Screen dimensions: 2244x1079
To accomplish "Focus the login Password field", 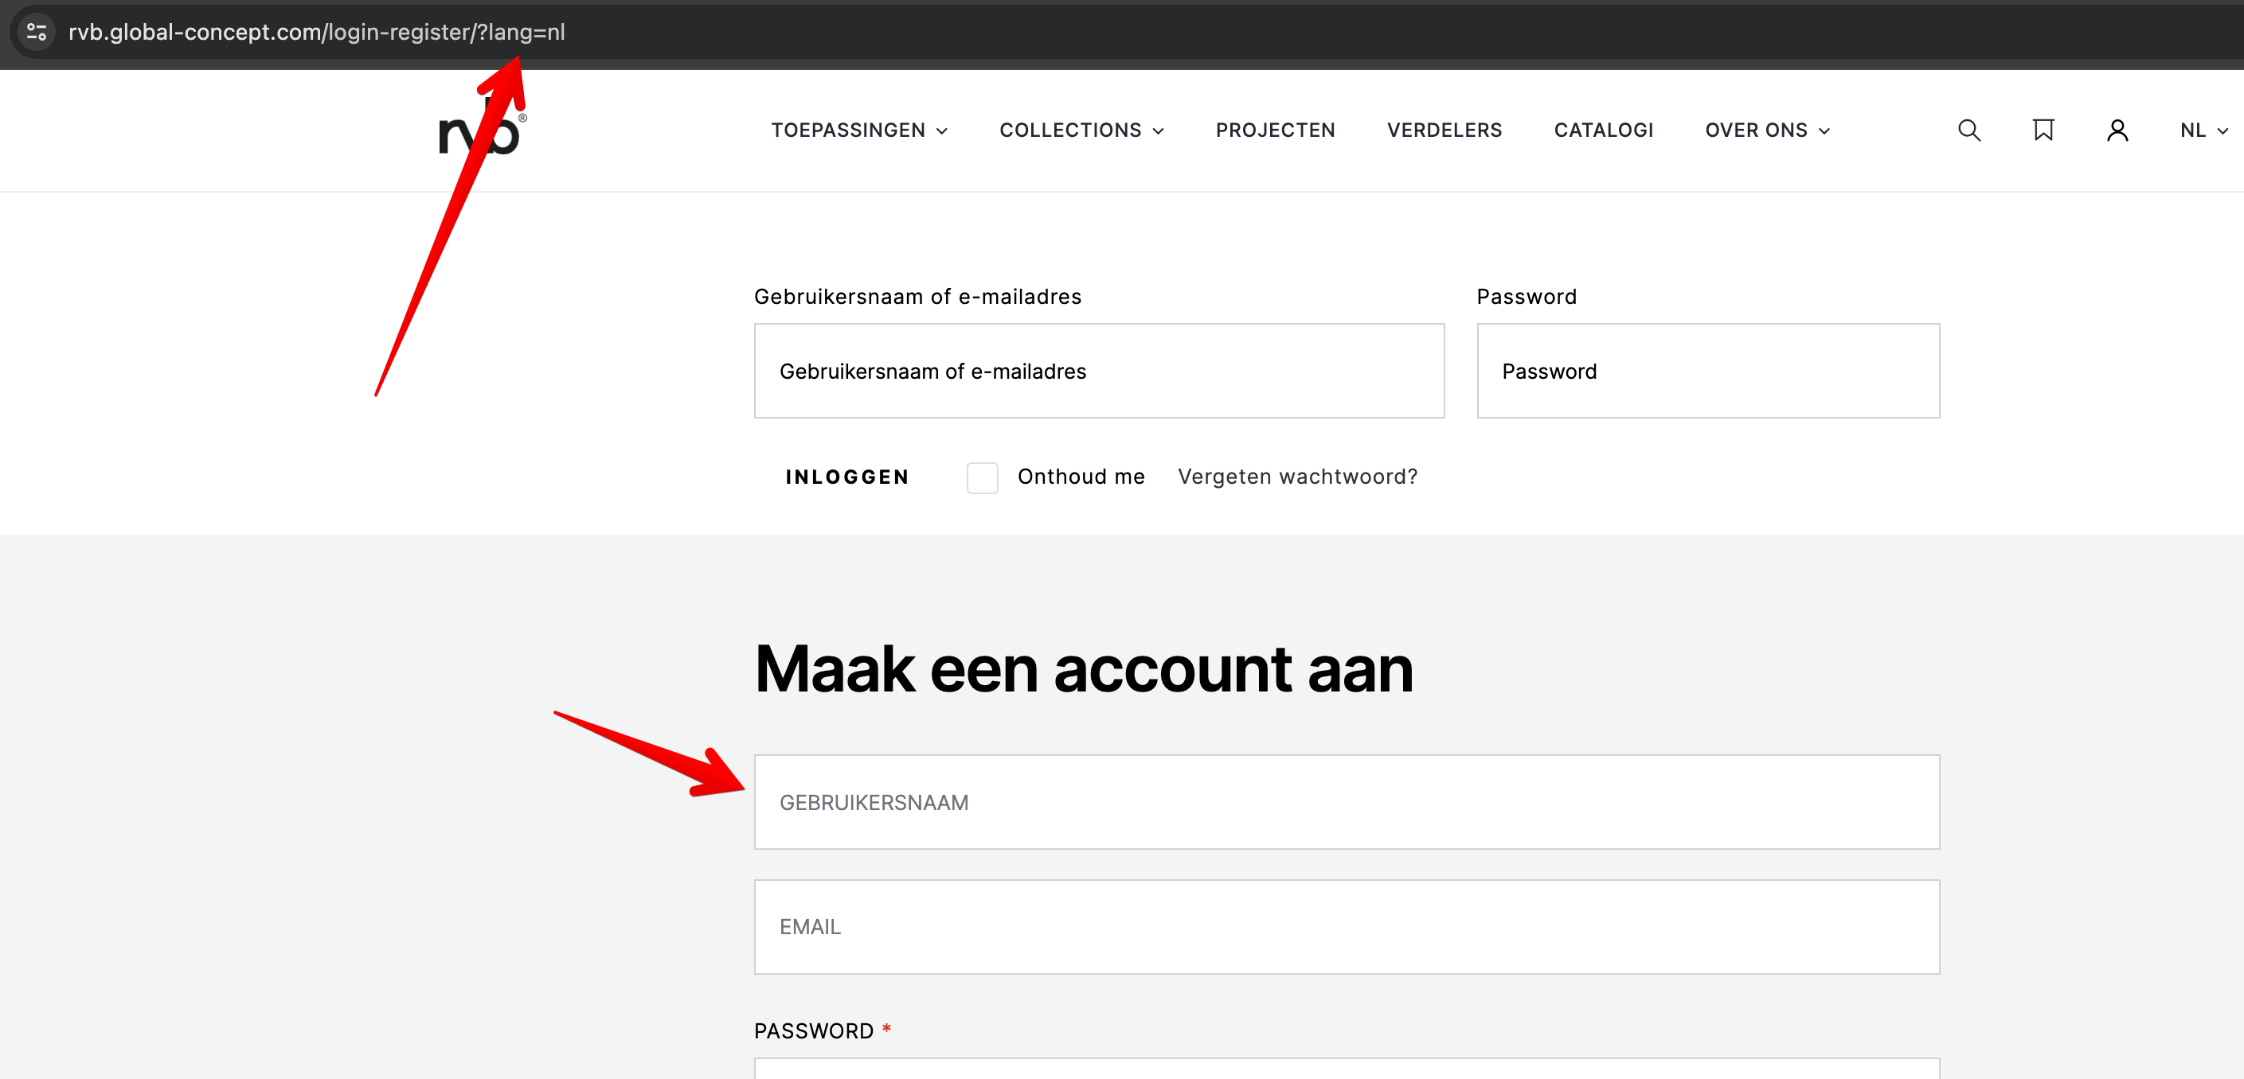I will tap(1707, 371).
